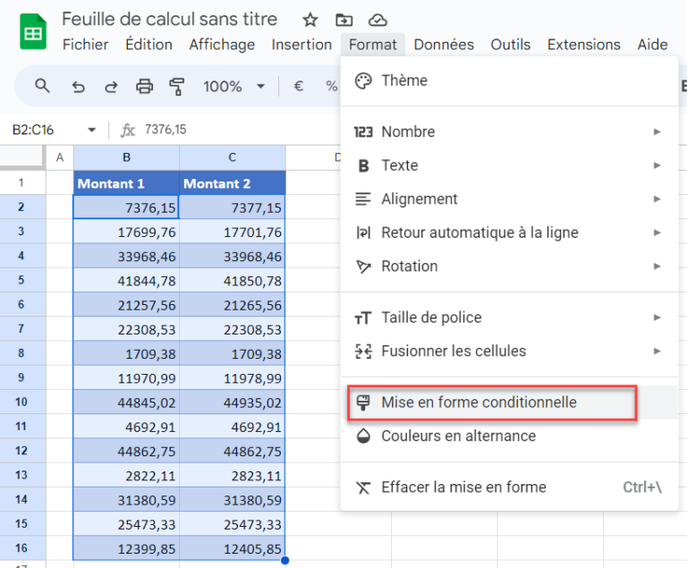Click the move to folder icon

(x=343, y=20)
